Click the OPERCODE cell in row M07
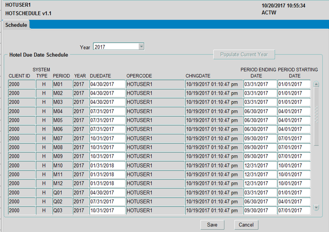Viewport: 329px width, 232px height. 154,138
